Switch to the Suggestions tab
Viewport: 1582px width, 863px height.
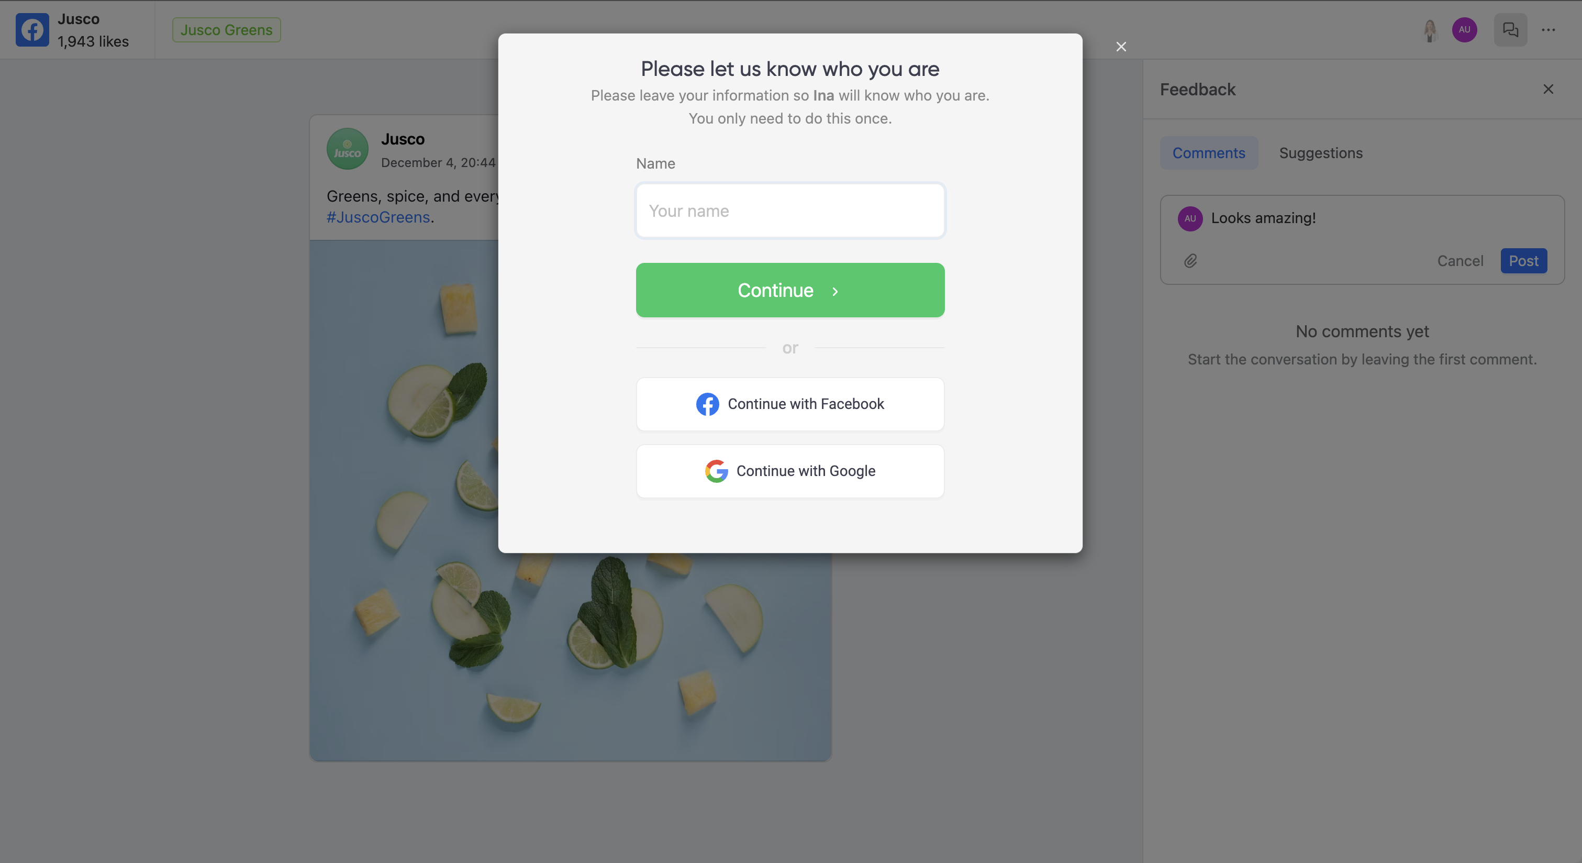click(x=1320, y=153)
